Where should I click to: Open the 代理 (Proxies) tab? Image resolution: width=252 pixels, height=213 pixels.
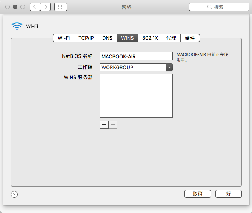(x=171, y=38)
